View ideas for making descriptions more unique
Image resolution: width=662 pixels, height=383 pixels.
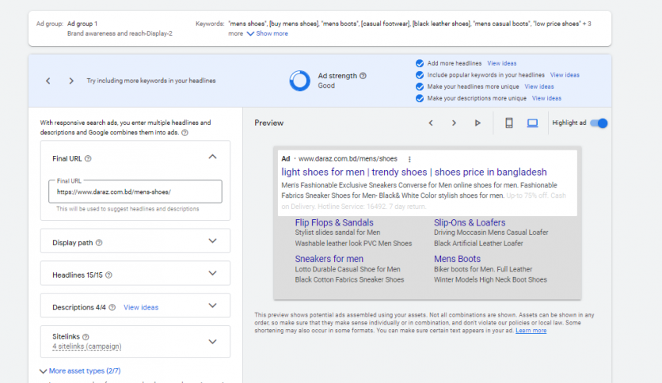(x=546, y=98)
